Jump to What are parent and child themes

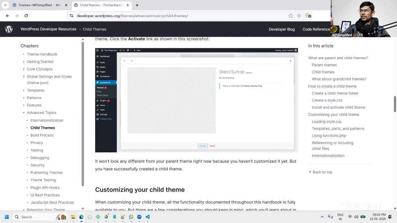(338, 58)
